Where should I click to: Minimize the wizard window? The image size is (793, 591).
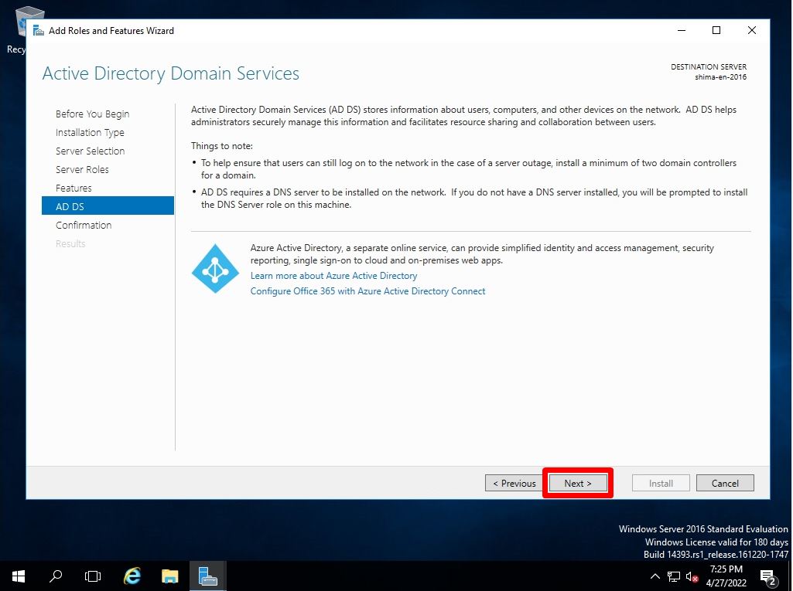pyautogui.click(x=682, y=30)
